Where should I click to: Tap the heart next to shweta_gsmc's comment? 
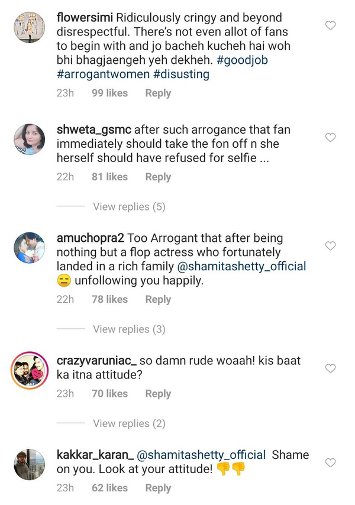pos(331,137)
